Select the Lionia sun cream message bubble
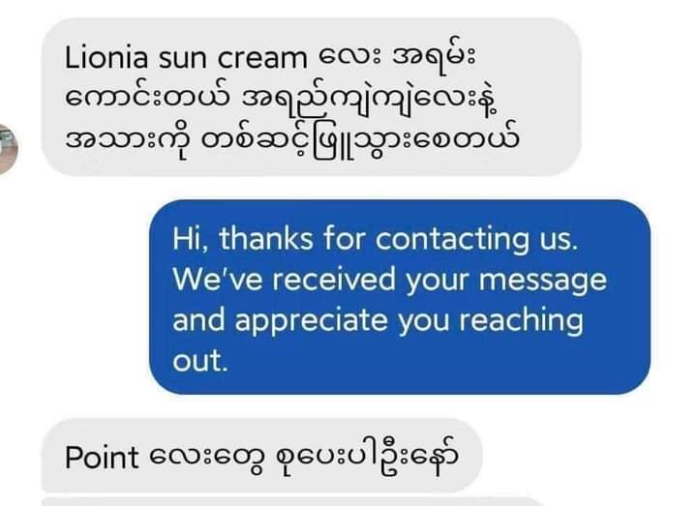 [x=311, y=97]
